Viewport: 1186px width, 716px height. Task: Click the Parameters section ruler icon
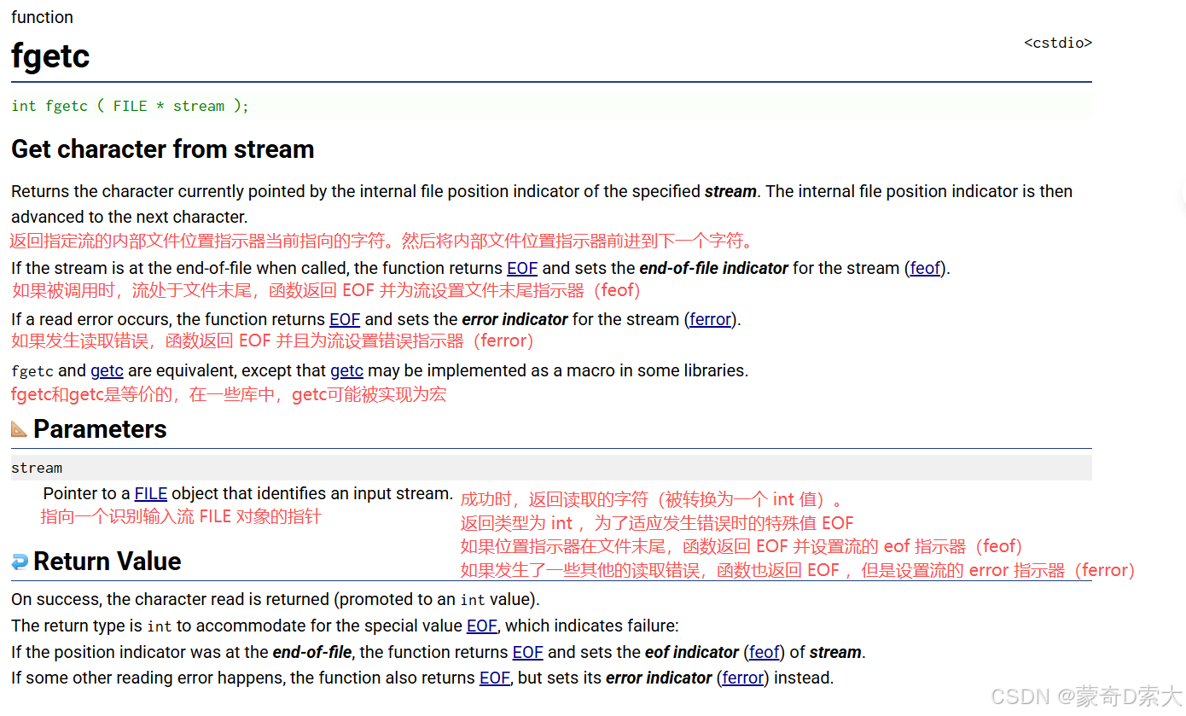pos(20,428)
